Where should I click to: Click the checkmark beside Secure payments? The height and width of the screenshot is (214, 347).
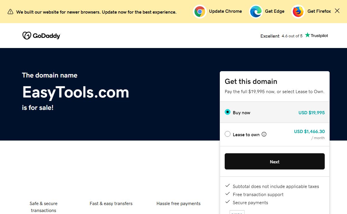(x=228, y=202)
